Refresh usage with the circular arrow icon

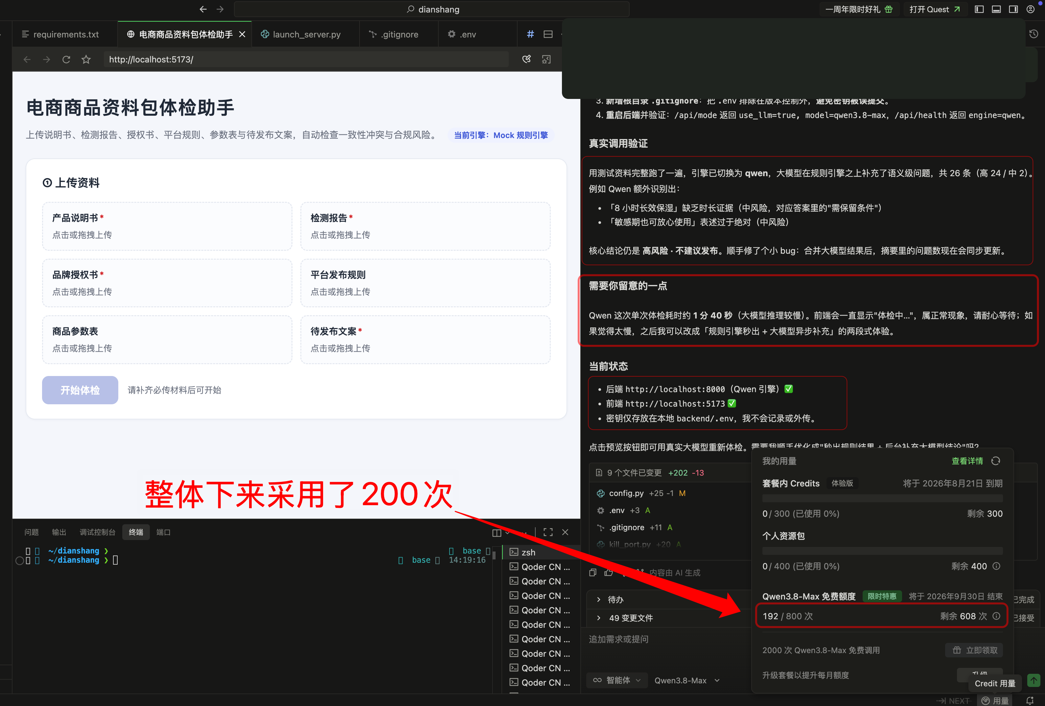[x=995, y=461]
